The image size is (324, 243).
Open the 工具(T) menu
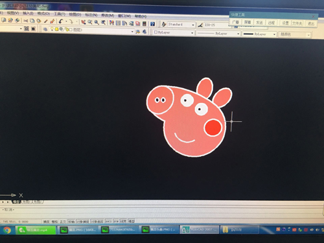60,14
